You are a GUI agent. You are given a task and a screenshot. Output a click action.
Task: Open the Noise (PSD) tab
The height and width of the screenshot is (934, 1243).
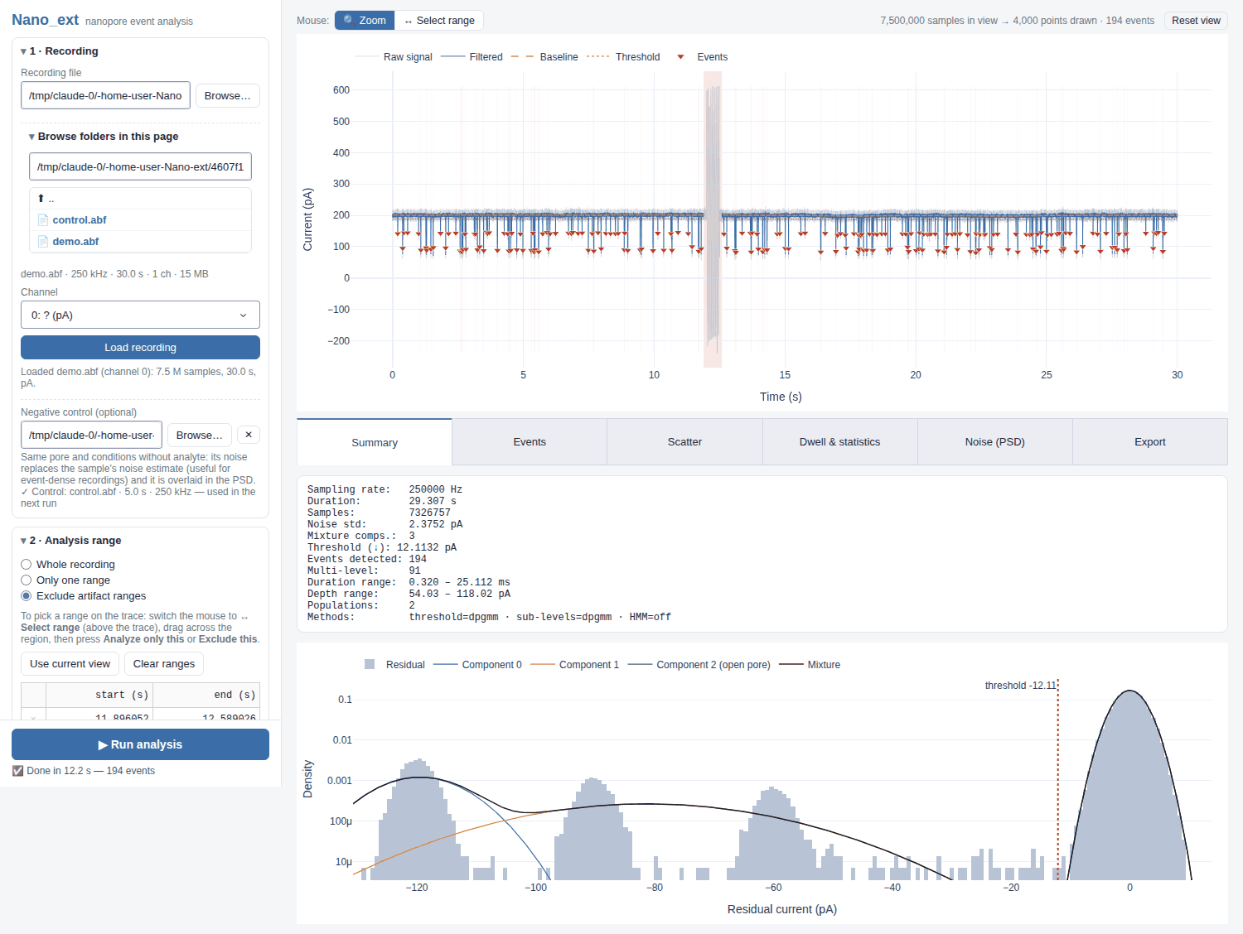[x=994, y=442]
